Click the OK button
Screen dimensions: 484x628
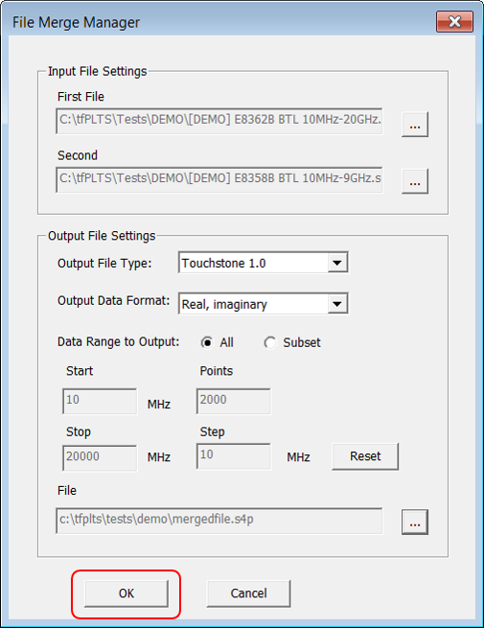click(x=127, y=593)
